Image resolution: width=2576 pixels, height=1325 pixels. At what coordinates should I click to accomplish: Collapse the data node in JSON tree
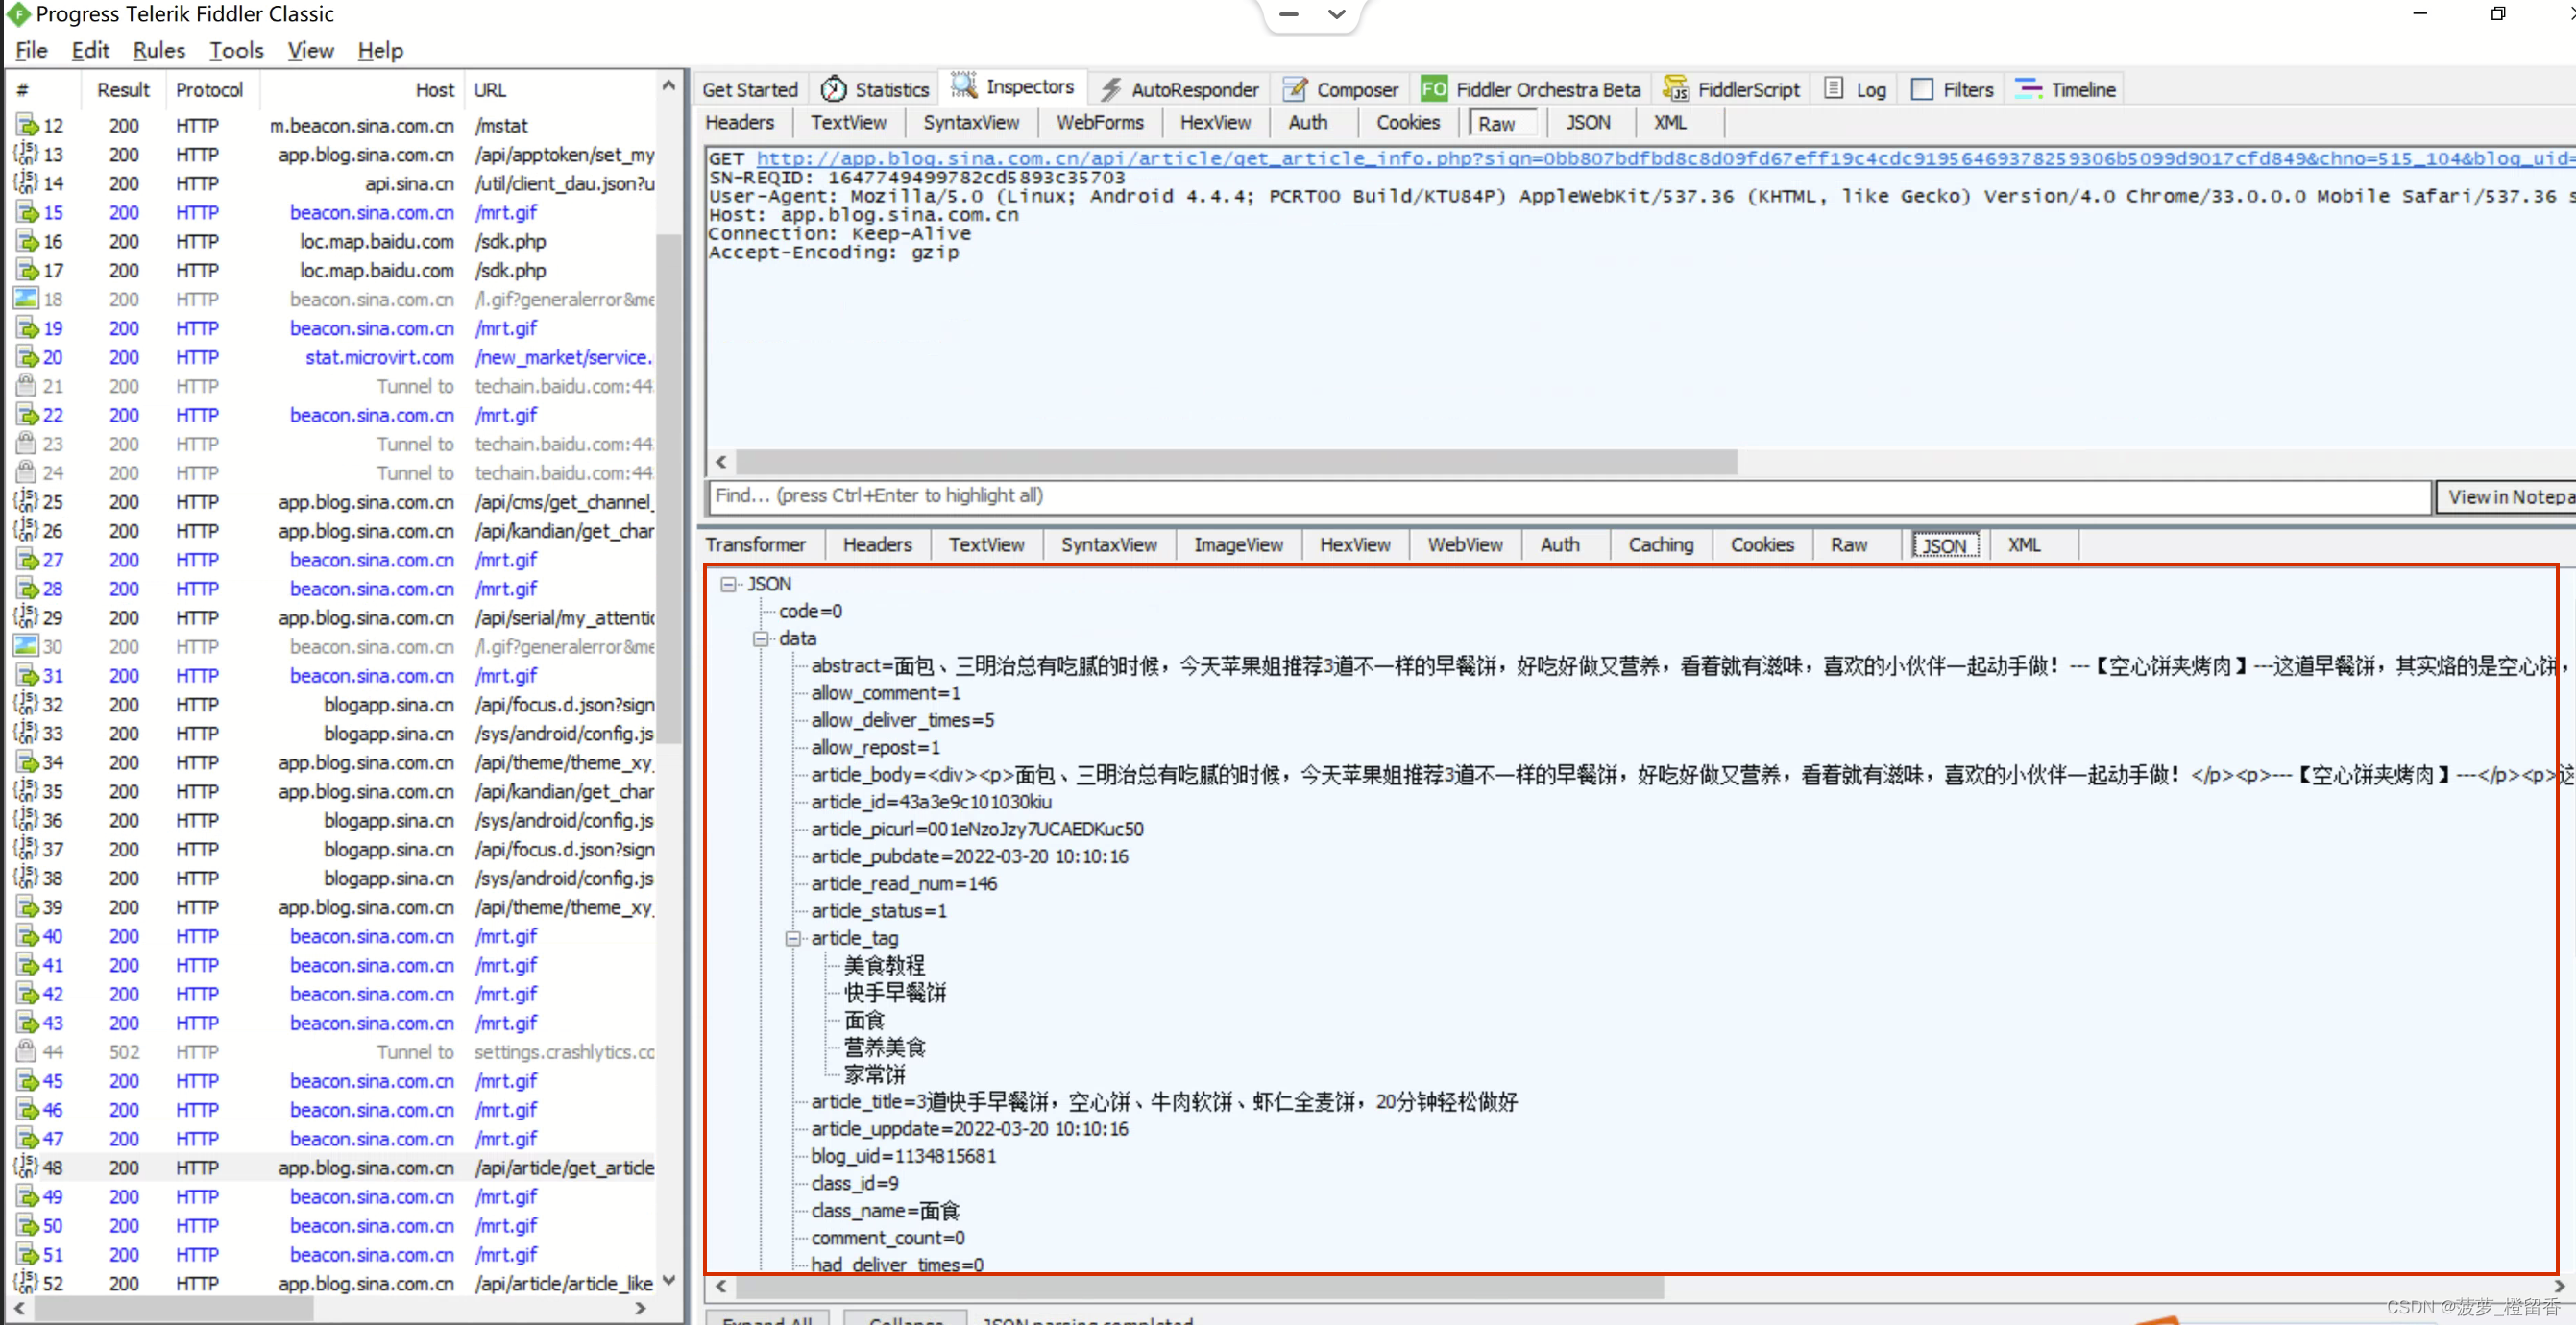click(x=760, y=638)
